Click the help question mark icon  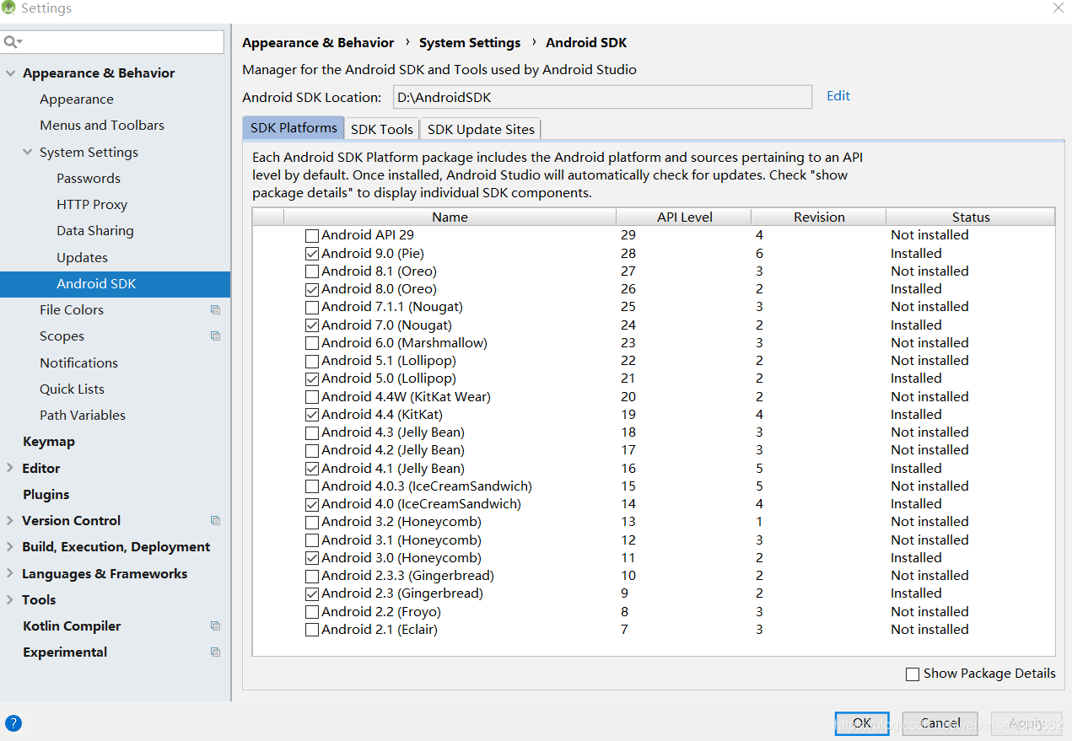point(13,723)
